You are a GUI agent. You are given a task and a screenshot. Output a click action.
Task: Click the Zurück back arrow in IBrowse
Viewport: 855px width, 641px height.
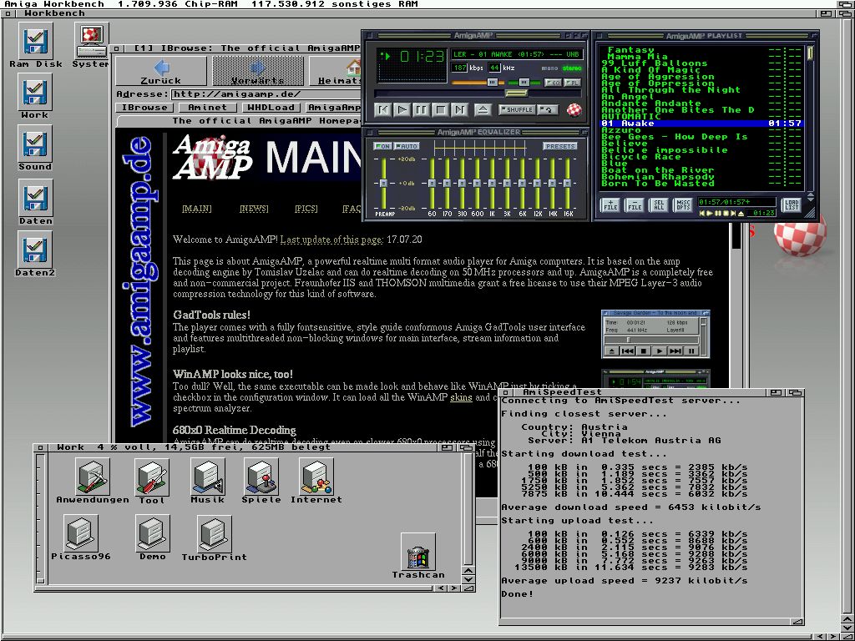[x=162, y=72]
